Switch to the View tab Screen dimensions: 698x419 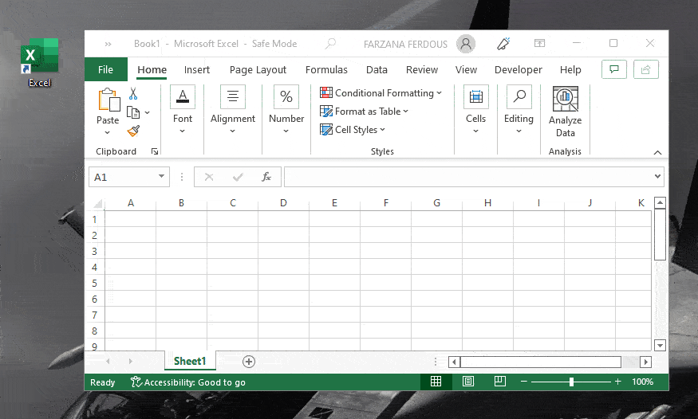(x=466, y=70)
